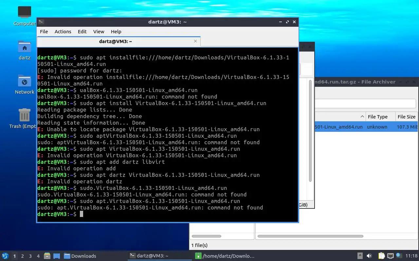The image size is (419, 261).
Task: Select the 501-Linux_amd64.run file row in File Archiver
Action: [366, 127]
